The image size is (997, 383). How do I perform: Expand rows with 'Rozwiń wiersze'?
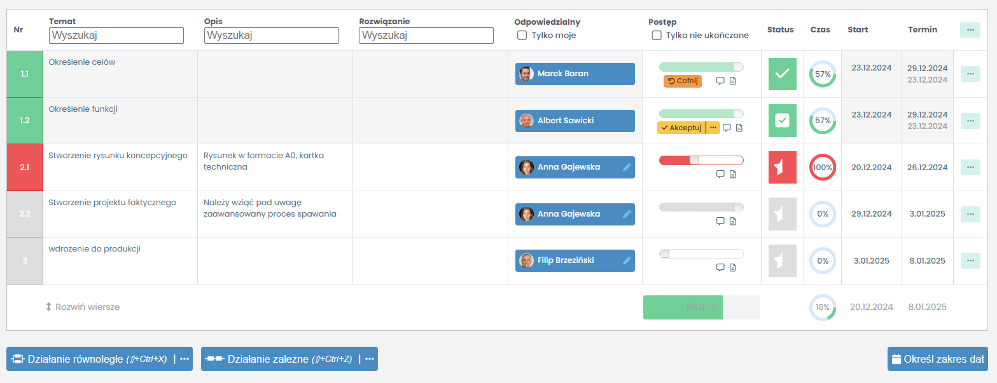tap(83, 307)
